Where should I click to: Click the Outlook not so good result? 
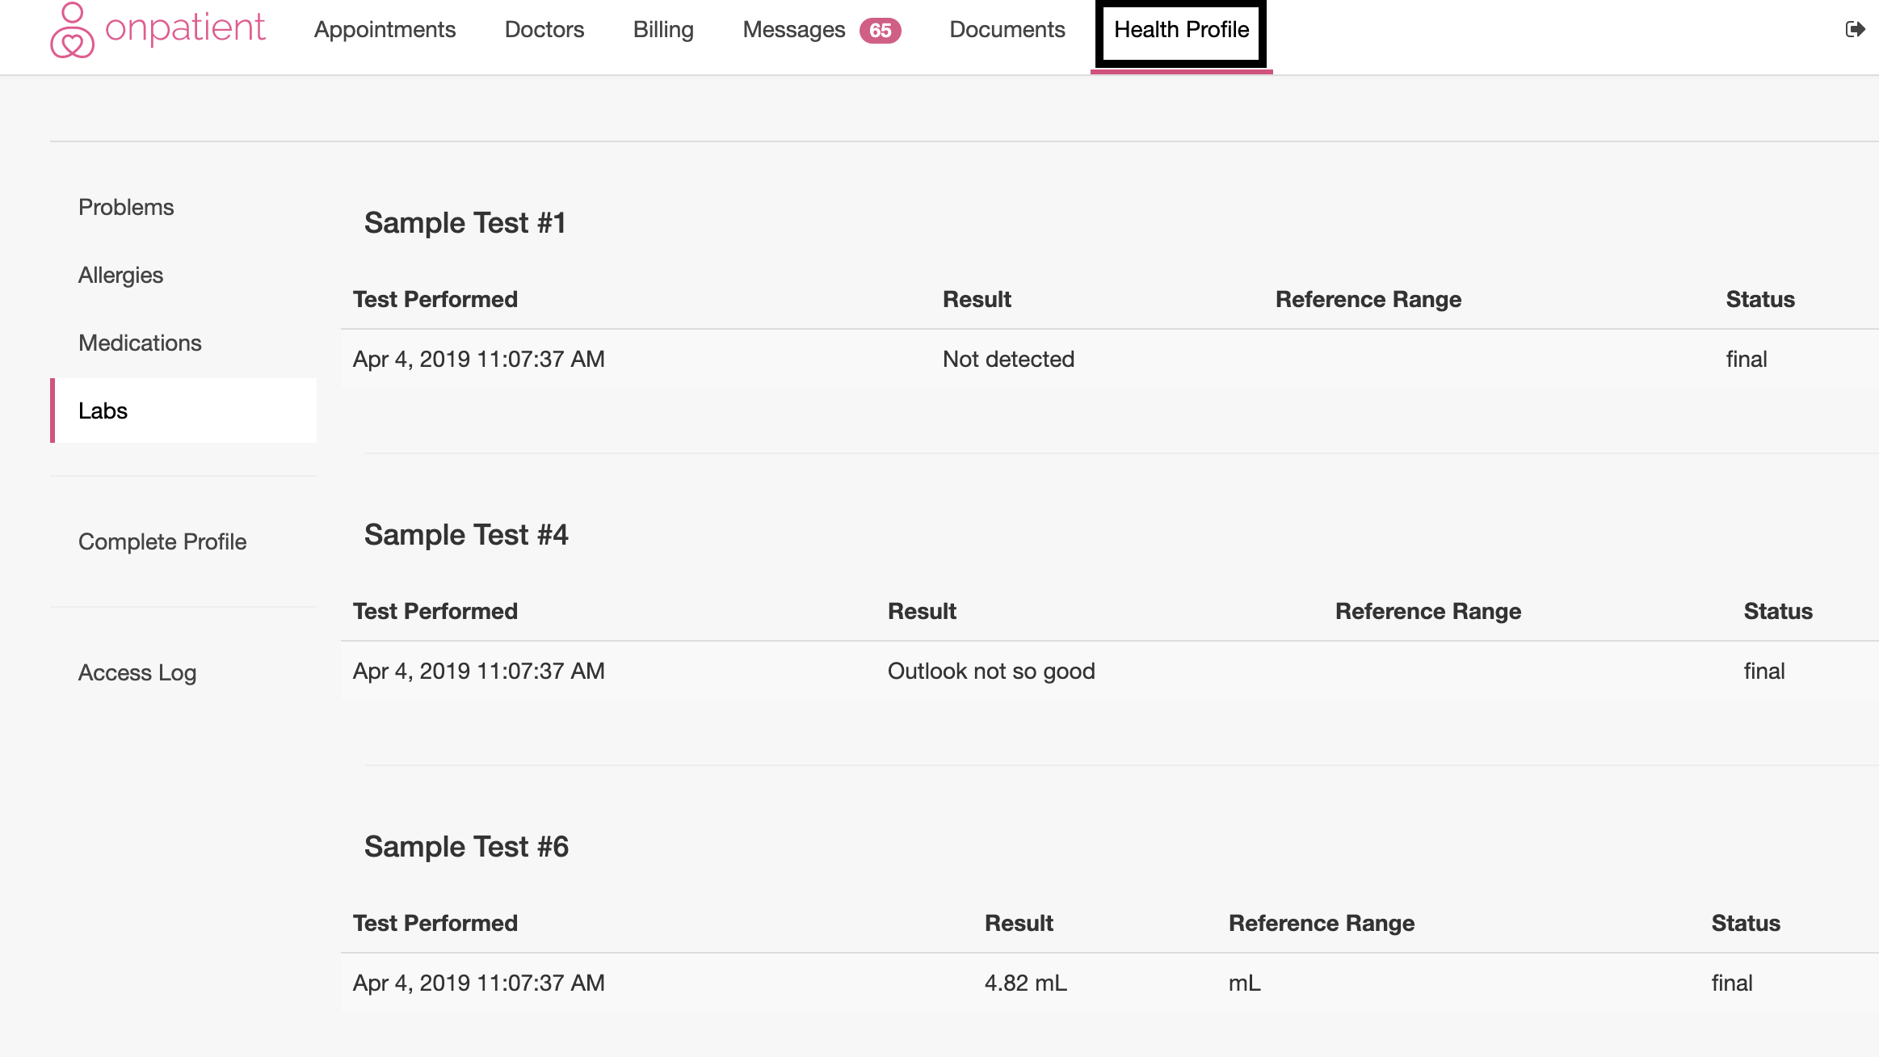tap(991, 671)
